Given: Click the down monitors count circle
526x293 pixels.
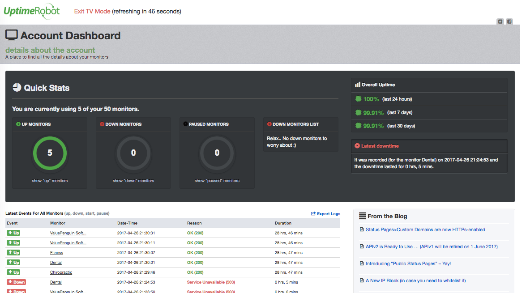Looking at the screenshot, I should [133, 153].
